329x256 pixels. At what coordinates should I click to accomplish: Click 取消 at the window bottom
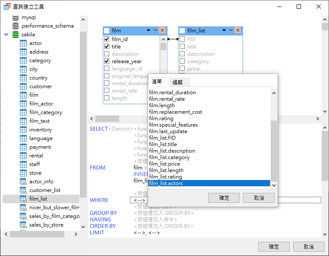[308, 246]
